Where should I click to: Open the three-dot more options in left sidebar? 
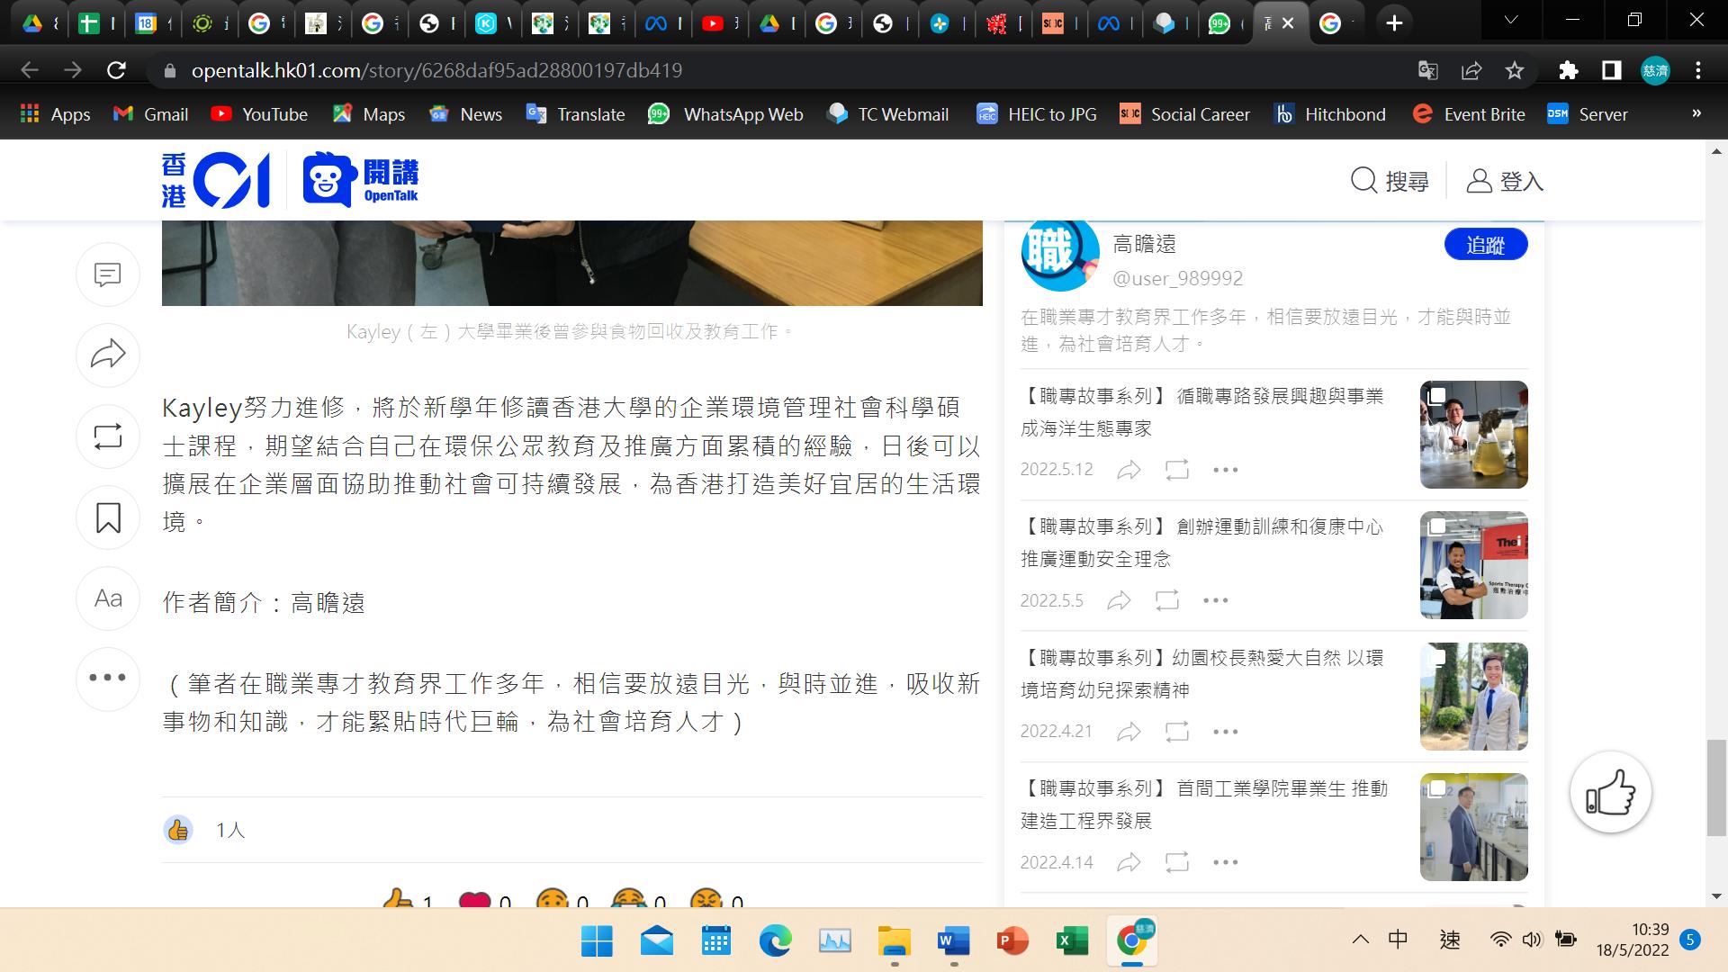tap(108, 679)
